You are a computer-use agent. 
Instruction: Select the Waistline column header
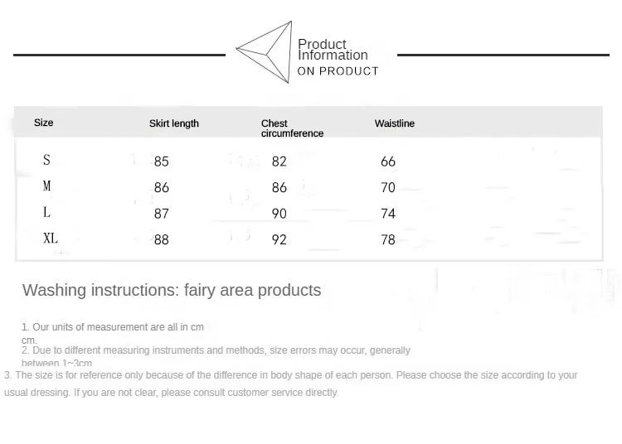(x=395, y=123)
